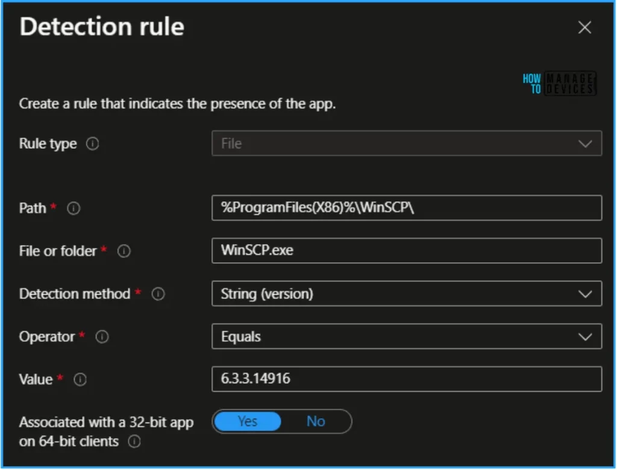Click the 'Operator' label text
617x470 pixels.
point(47,337)
